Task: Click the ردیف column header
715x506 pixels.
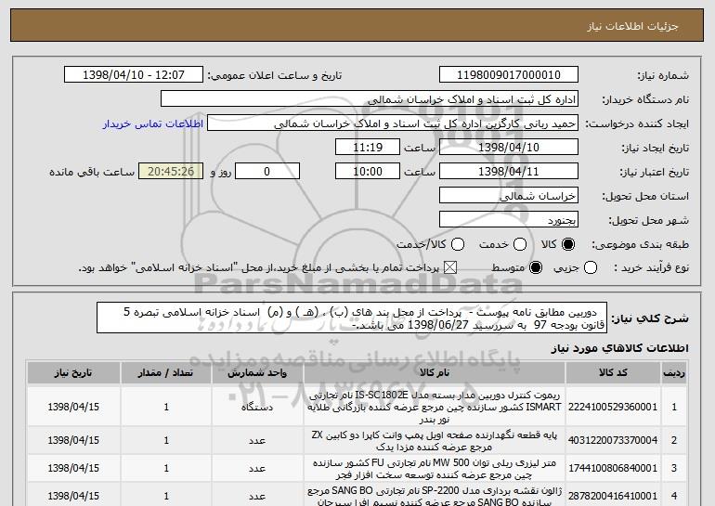Action: point(674,373)
